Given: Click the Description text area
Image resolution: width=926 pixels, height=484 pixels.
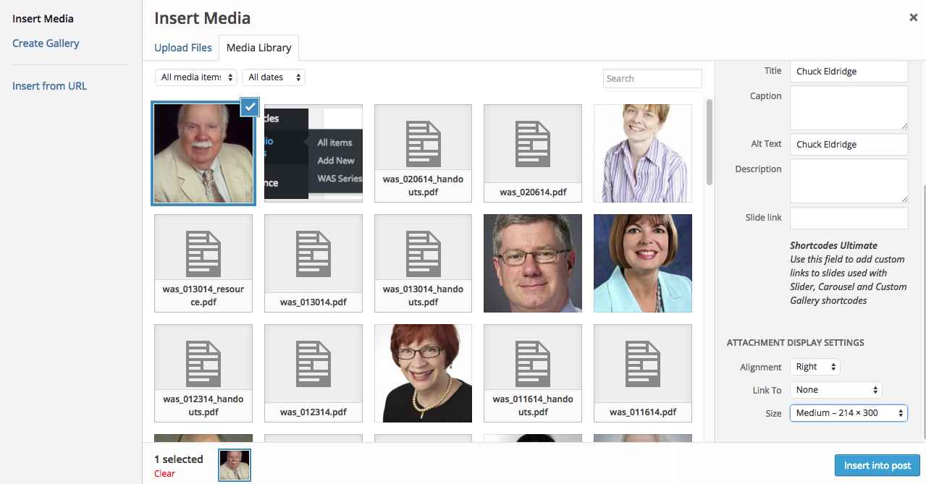Looking at the screenshot, I should 849,181.
